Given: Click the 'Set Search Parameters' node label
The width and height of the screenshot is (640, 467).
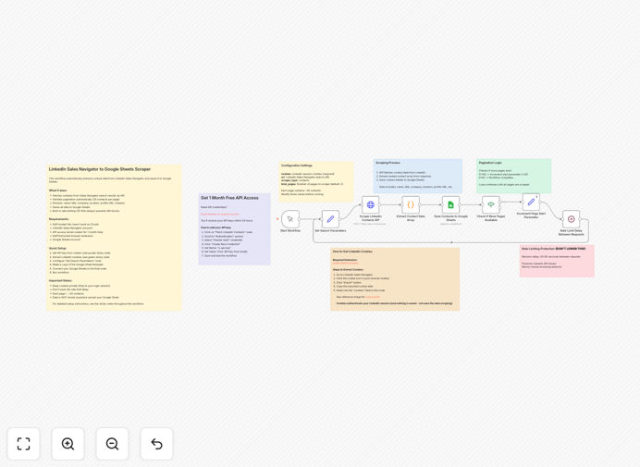Looking at the screenshot, I should (330, 230).
